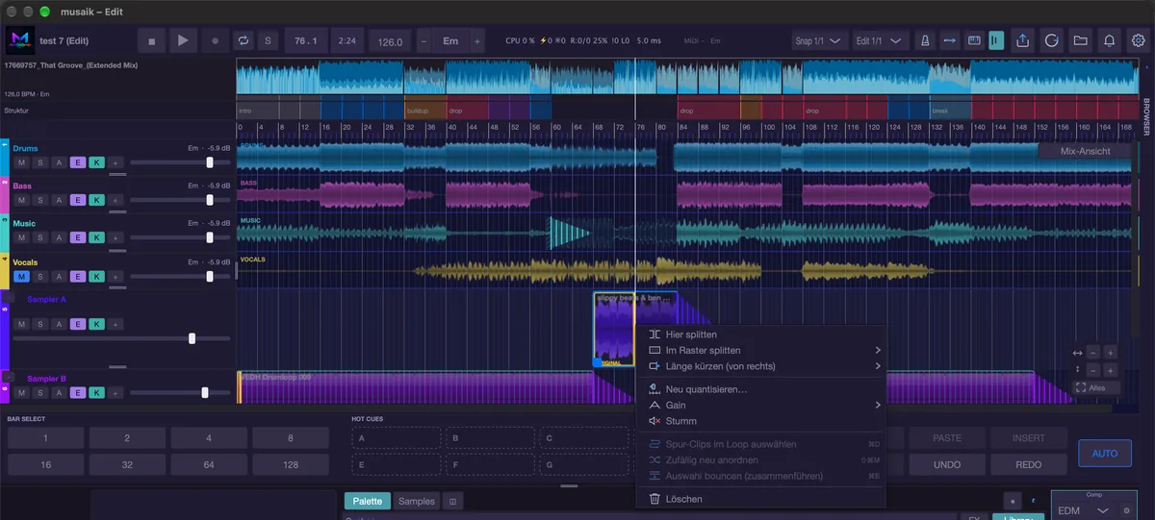
Task: Switch to the Palette tab
Action: point(368,501)
